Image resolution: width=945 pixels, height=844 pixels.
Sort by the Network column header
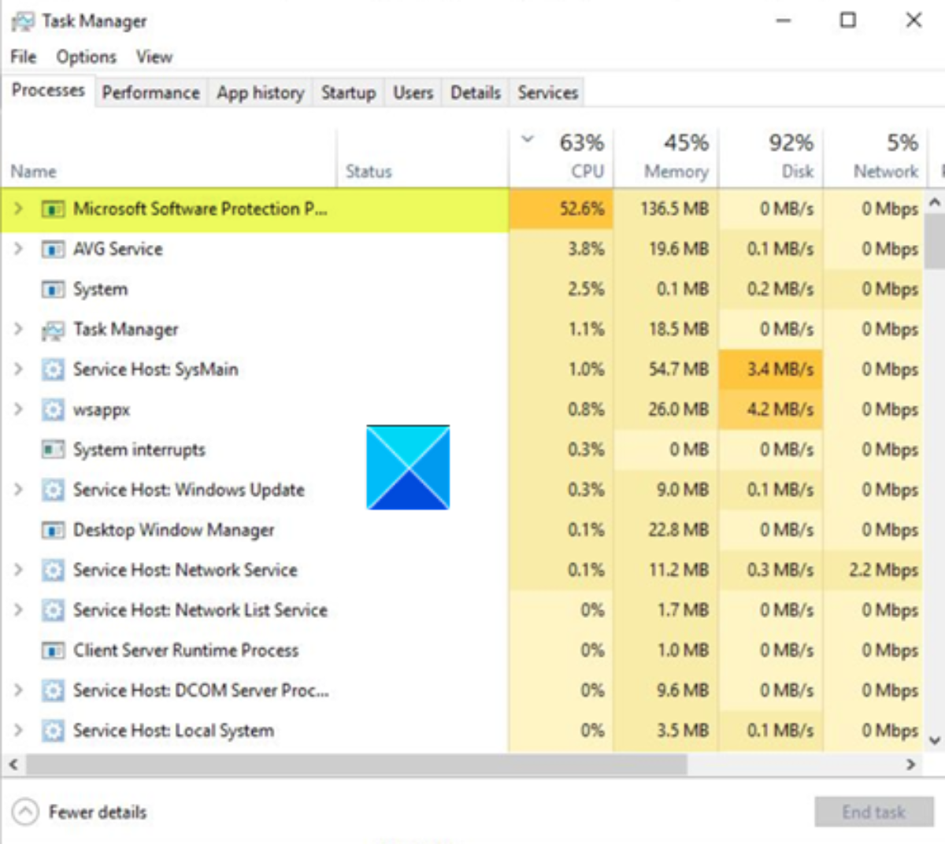(874, 157)
